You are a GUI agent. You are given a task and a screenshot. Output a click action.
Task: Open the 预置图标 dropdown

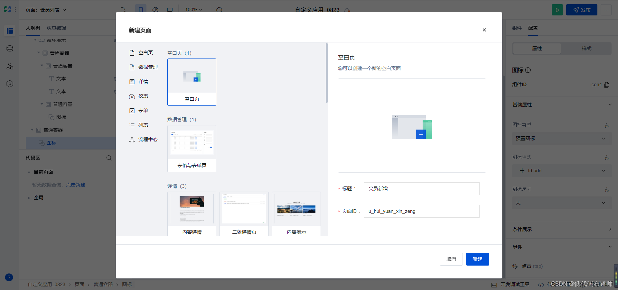[x=562, y=139]
